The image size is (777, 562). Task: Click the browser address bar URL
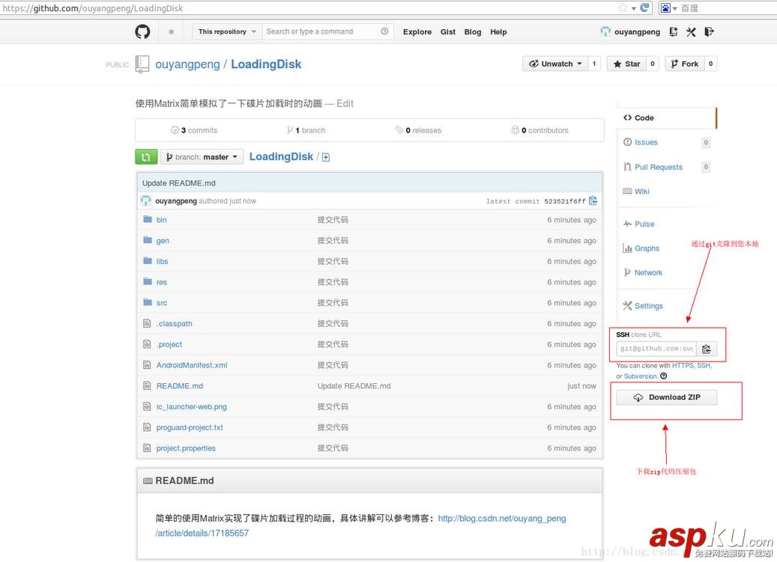[x=93, y=8]
